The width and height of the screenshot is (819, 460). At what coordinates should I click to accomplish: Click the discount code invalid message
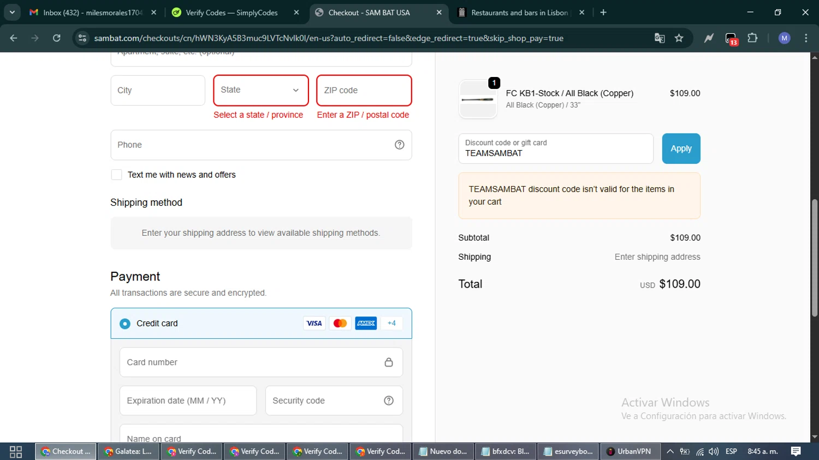(579, 195)
